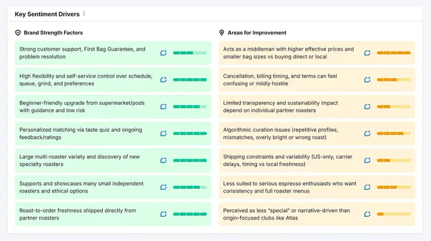The height and width of the screenshot is (241, 431).
Task: Click the text Shipping constraints and variability
Action: pyautogui.click(x=287, y=160)
